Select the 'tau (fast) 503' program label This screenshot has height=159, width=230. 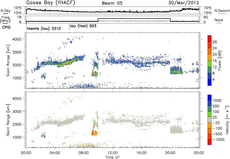[83, 26]
